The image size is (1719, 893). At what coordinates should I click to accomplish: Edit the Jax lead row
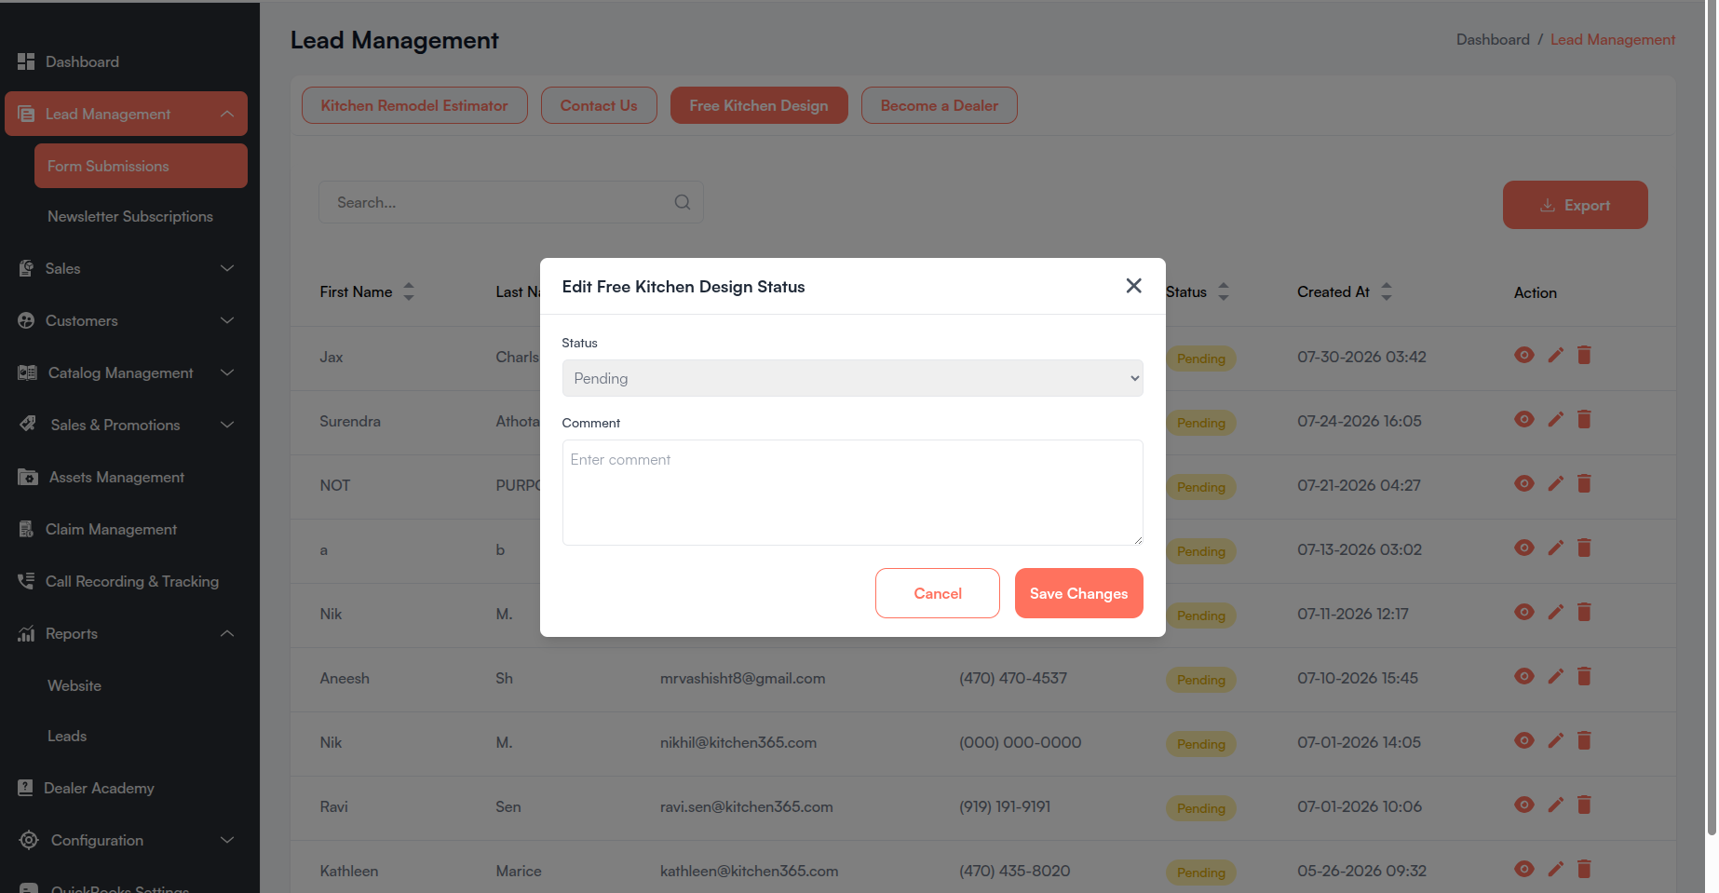click(1555, 355)
